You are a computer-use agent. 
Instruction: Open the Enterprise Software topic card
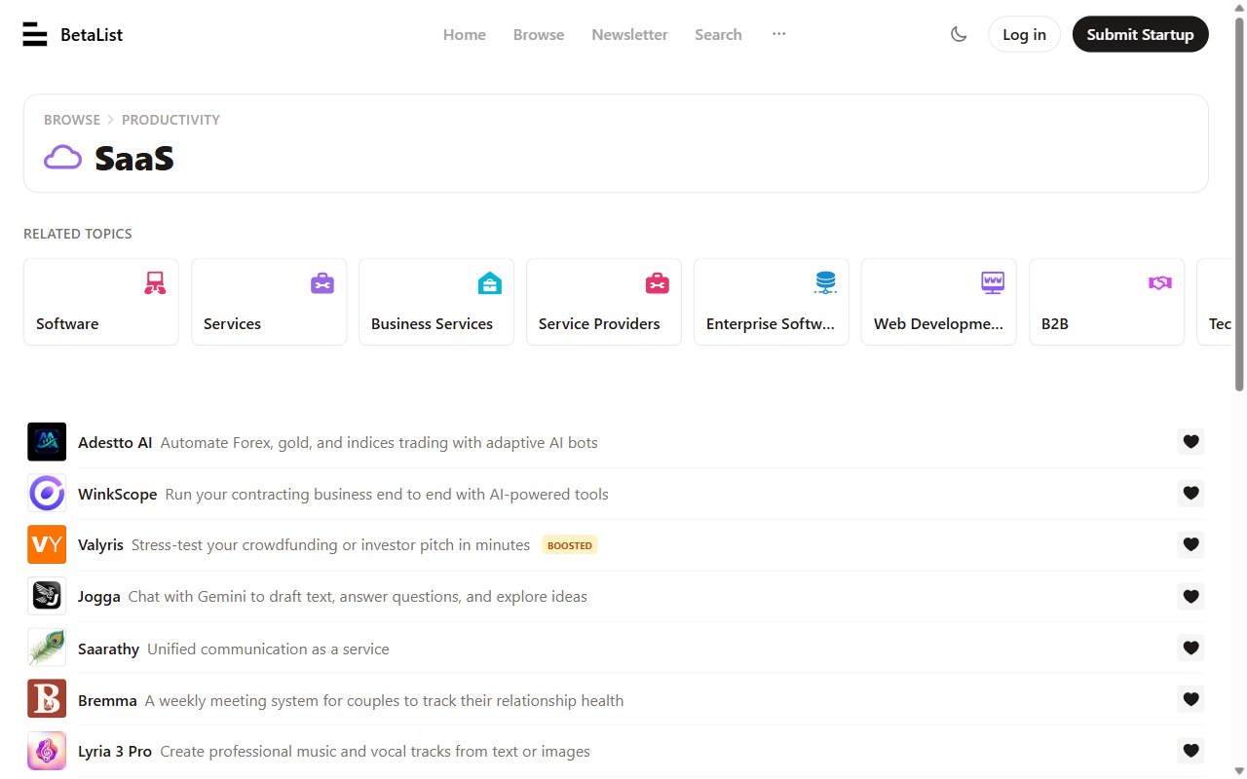click(772, 302)
